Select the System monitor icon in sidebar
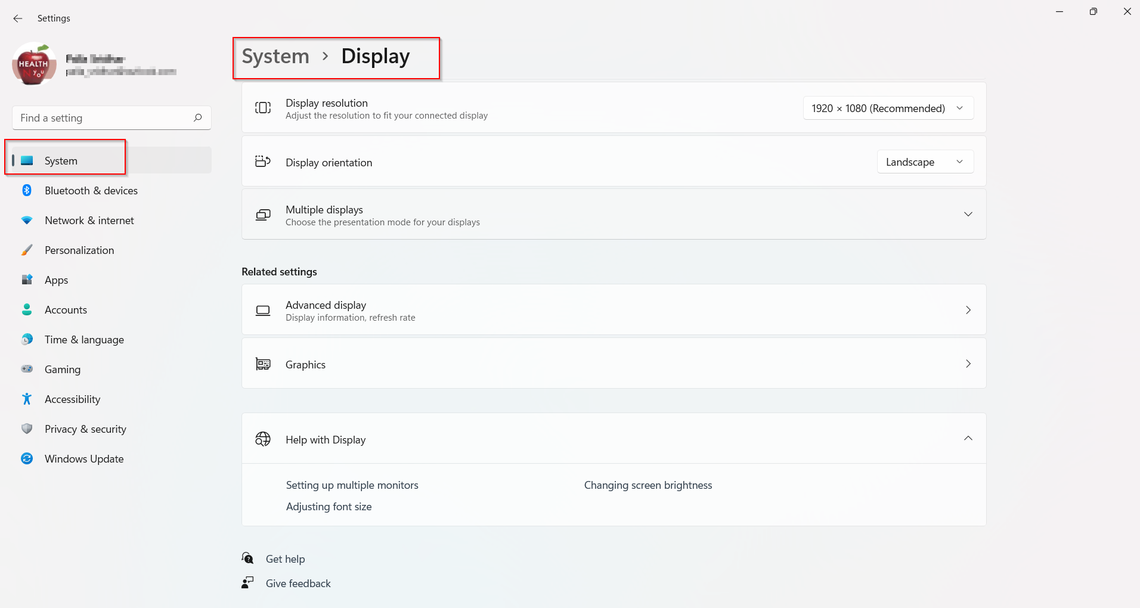Viewport: 1140px width, 608px height. coord(27,160)
